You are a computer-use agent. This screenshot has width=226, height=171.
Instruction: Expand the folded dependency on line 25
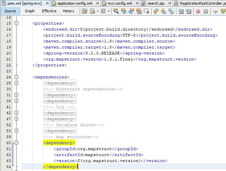[x=16, y=83]
